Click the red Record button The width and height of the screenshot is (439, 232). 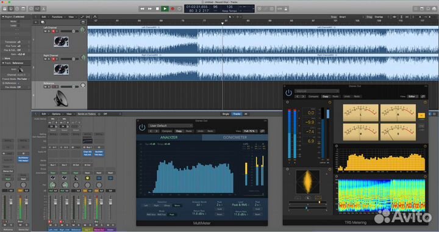click(x=173, y=9)
